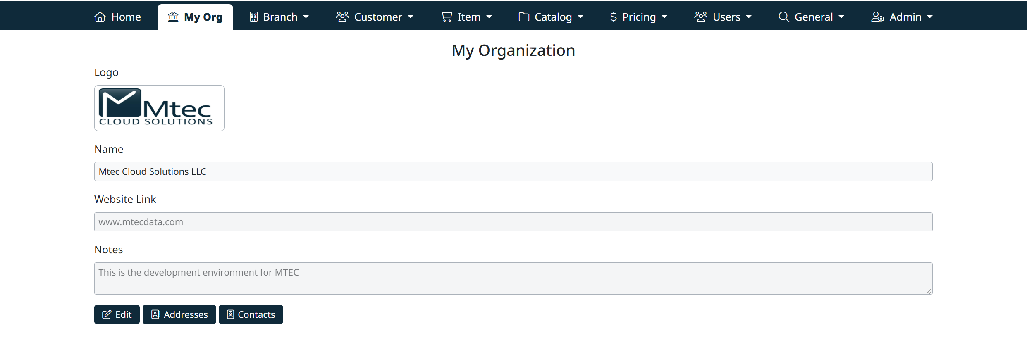
Task: Expand the Customer dropdown caret
Action: pos(411,17)
